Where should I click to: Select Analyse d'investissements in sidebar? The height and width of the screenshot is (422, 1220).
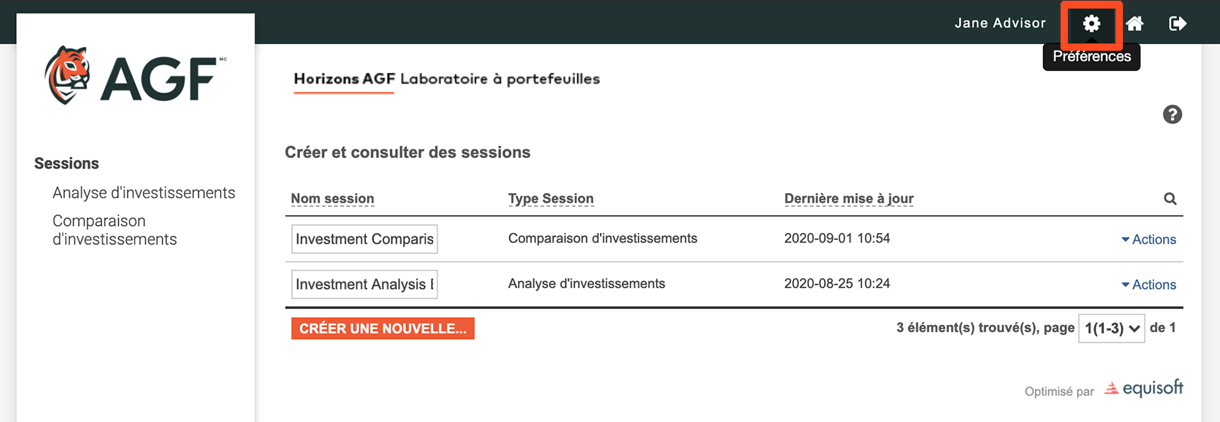coord(144,193)
